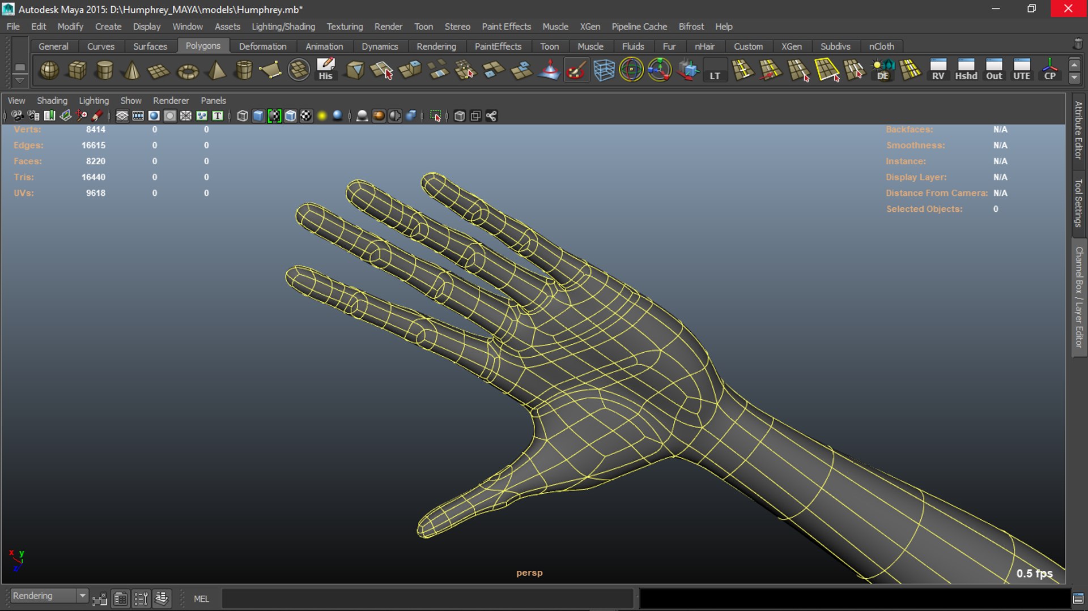The height and width of the screenshot is (611, 1088).
Task: Open the Lighting/Shading main menu
Action: (283, 27)
